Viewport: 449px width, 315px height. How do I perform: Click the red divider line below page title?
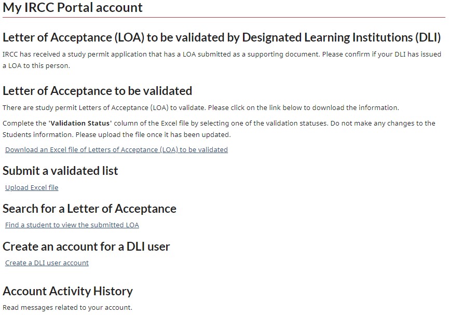pos(223,18)
